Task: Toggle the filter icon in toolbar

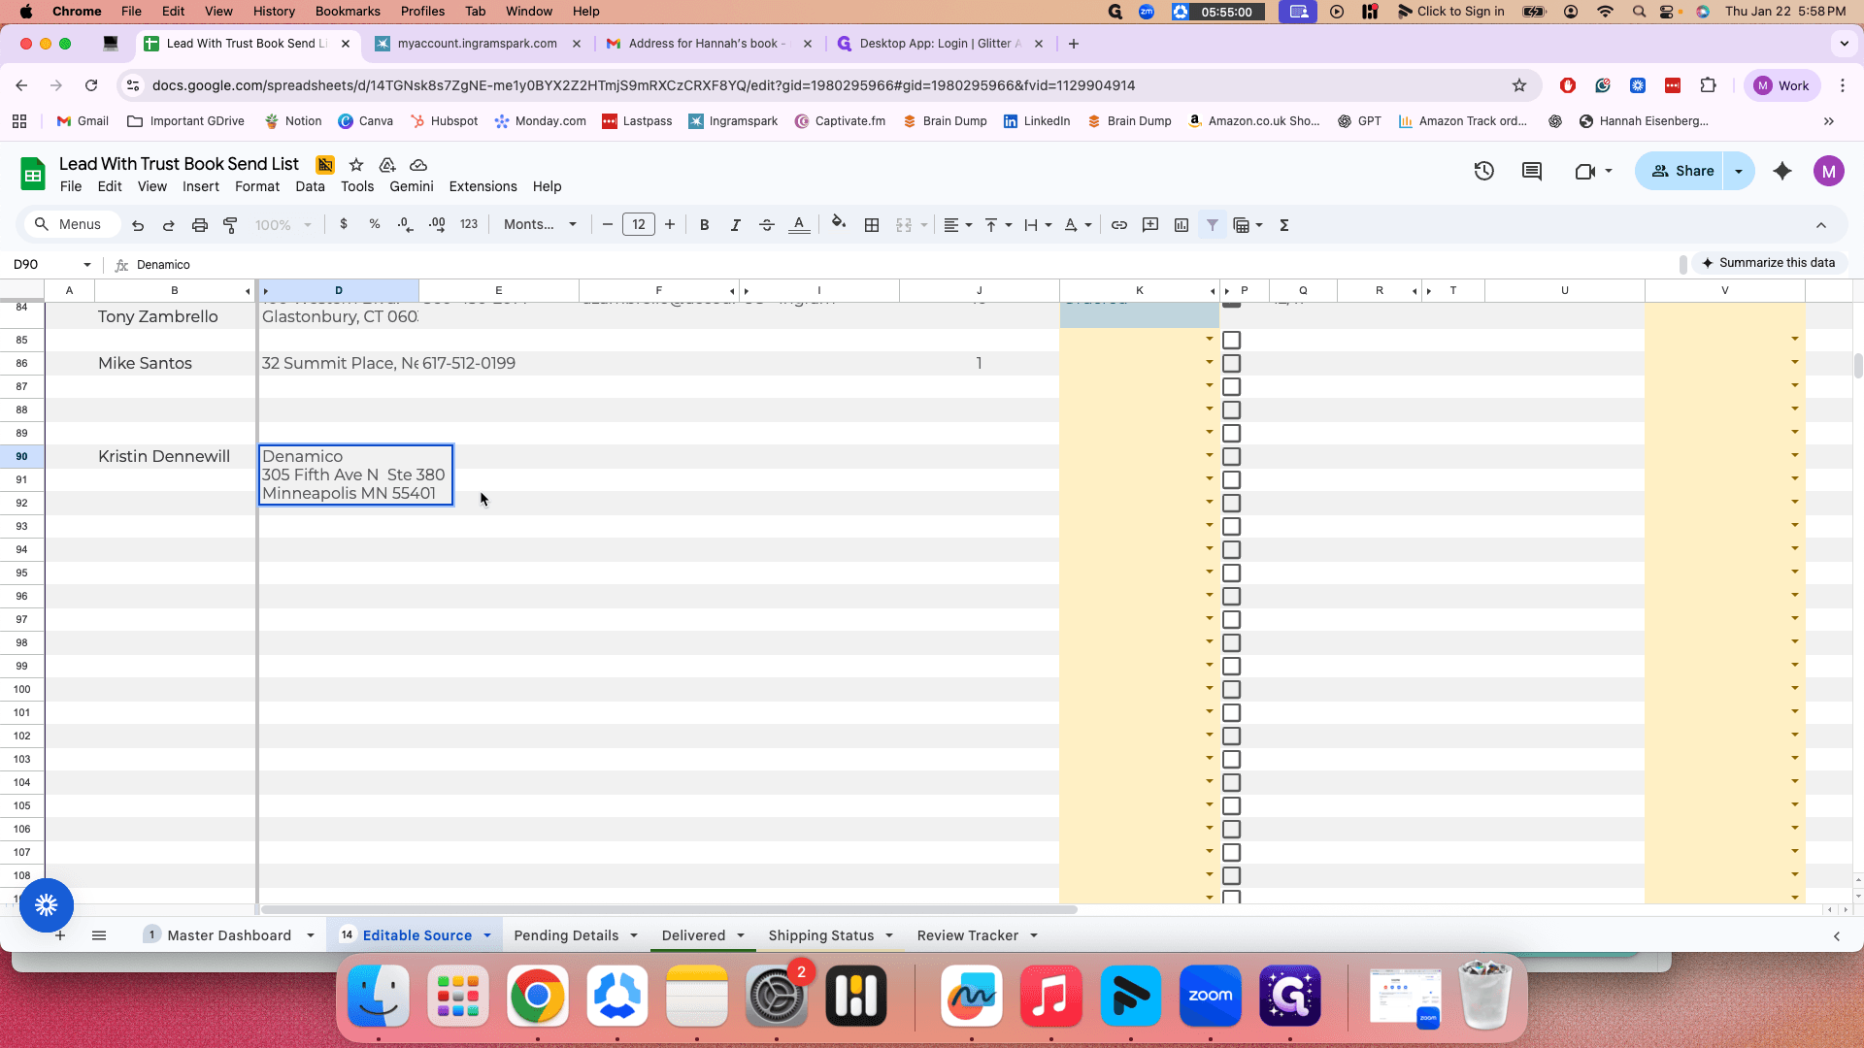Action: (x=1213, y=225)
